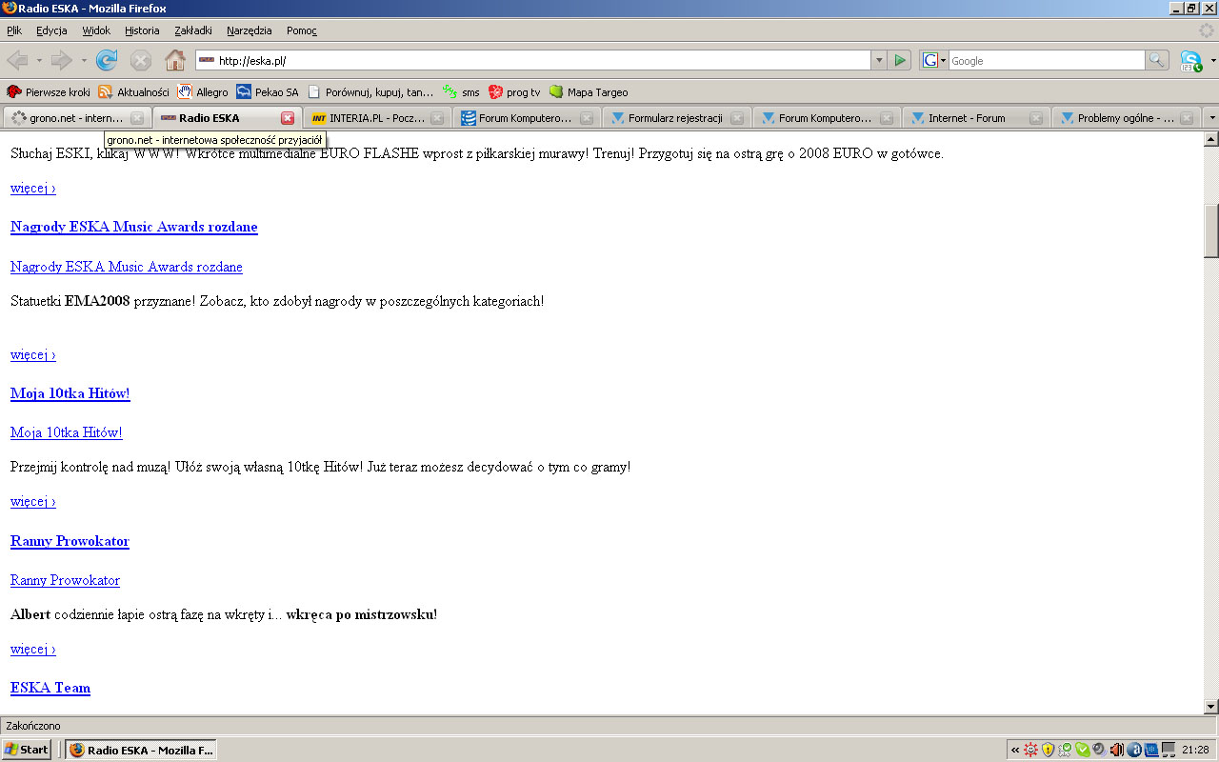Open the bold Nagrody ESKA Music Awards heading
This screenshot has width=1219, height=762.
(134, 227)
